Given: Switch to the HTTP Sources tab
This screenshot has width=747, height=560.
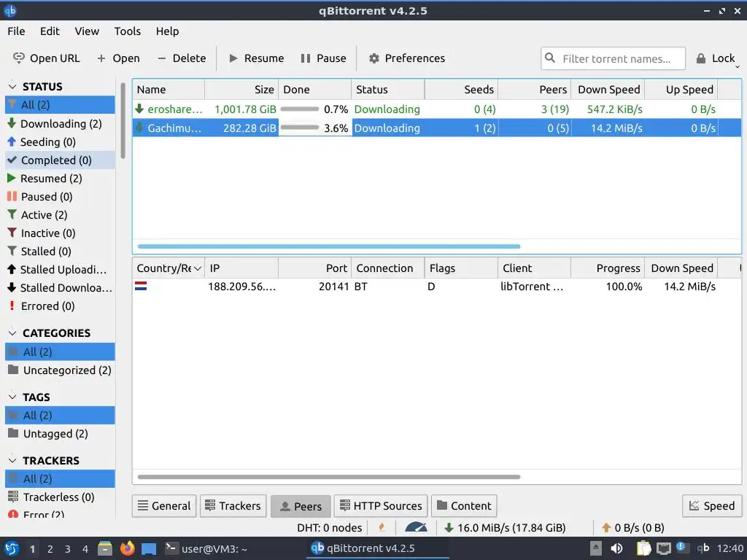Looking at the screenshot, I should pos(381,506).
